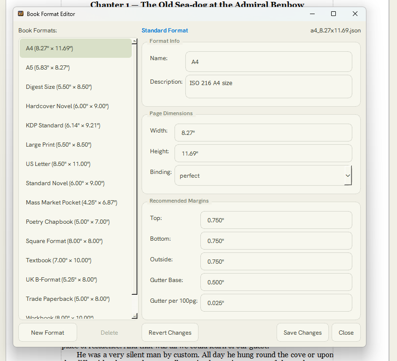Select Large Print (5.50" × 8.50") format

pyautogui.click(x=76, y=144)
